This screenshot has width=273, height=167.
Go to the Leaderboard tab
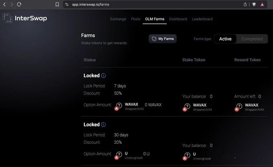[x=202, y=19]
